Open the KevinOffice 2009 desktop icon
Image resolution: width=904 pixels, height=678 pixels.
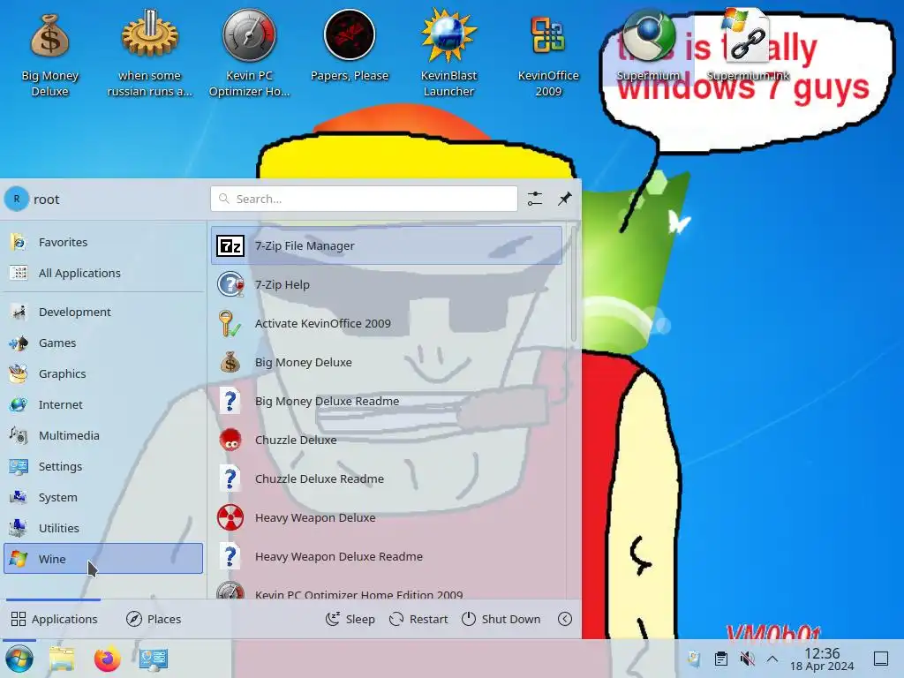pos(548,55)
